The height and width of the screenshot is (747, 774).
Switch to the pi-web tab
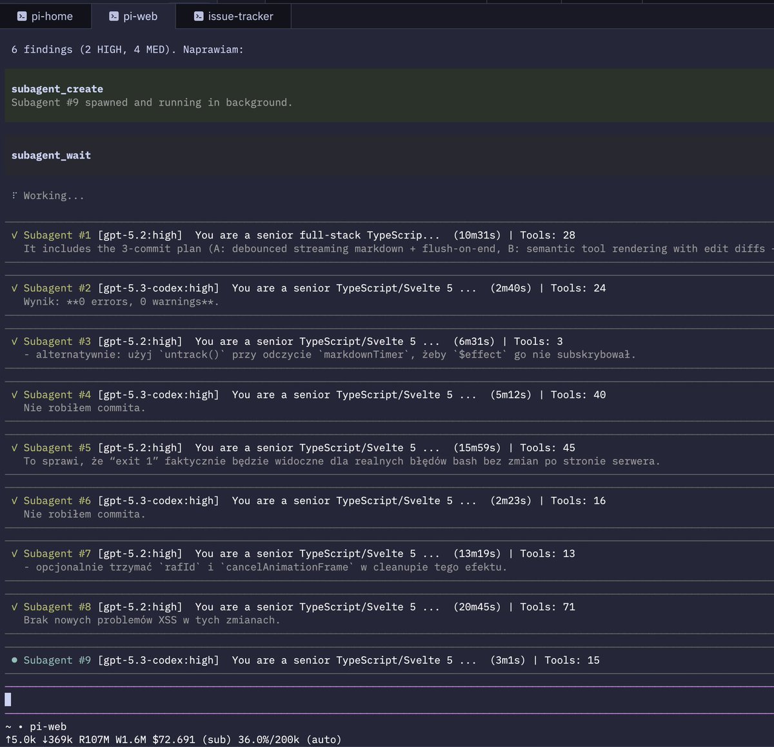pos(134,16)
